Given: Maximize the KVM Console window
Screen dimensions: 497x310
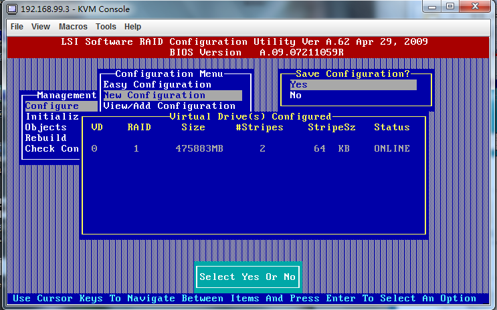Looking at the screenshot, I should point(450,6).
